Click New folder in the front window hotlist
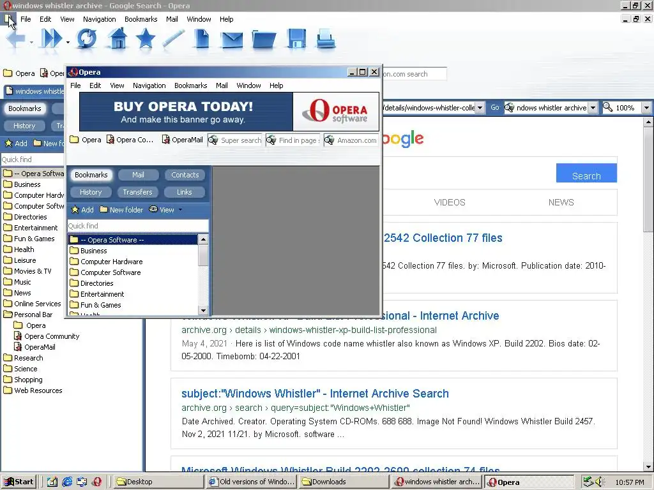The width and height of the screenshot is (654, 490). (x=121, y=209)
